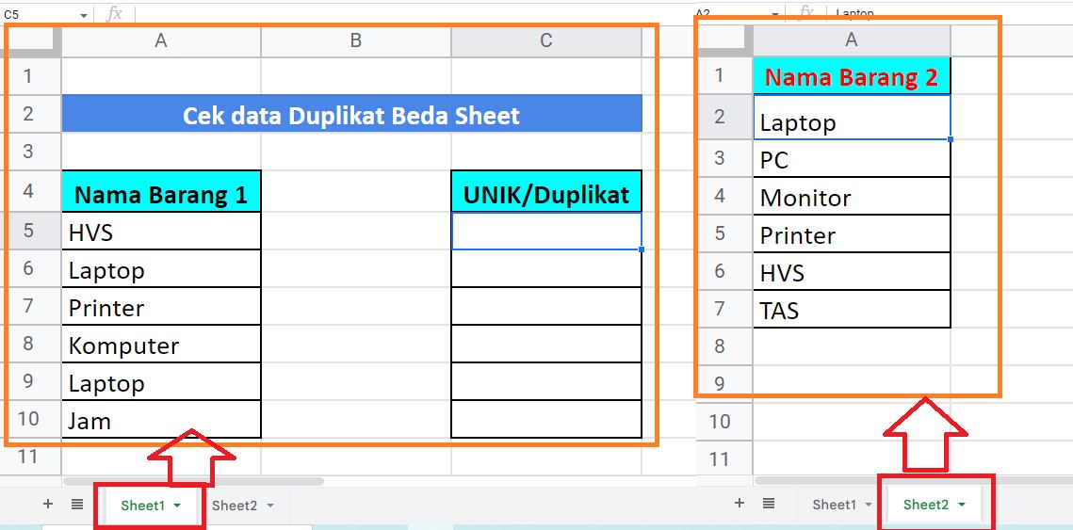Open all sheets list in Nama Barang 1 pane
The image size is (1073, 530).
pyautogui.click(x=77, y=505)
